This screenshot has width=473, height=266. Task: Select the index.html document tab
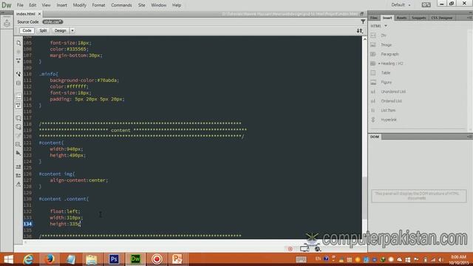(x=26, y=14)
